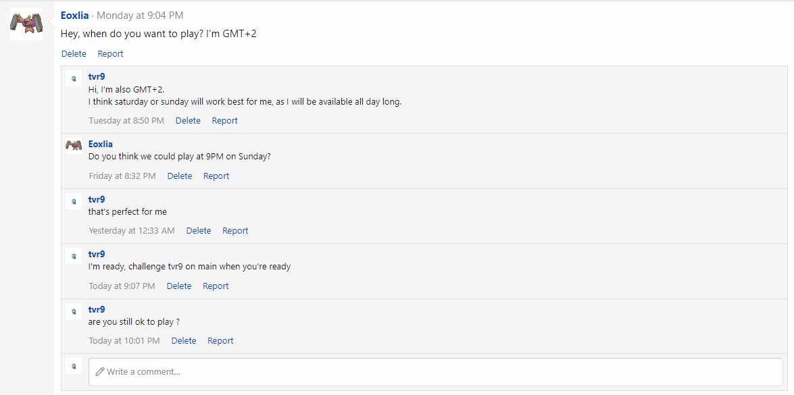Open Eoxlia's profile from the post header name

point(74,16)
